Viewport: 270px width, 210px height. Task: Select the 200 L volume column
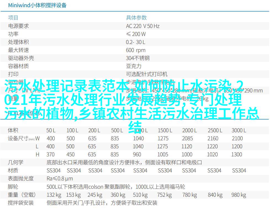point(94,130)
